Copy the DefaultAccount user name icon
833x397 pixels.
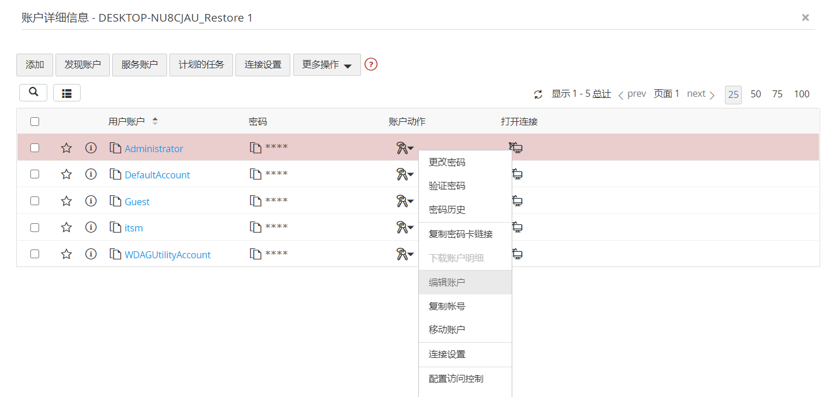point(115,174)
